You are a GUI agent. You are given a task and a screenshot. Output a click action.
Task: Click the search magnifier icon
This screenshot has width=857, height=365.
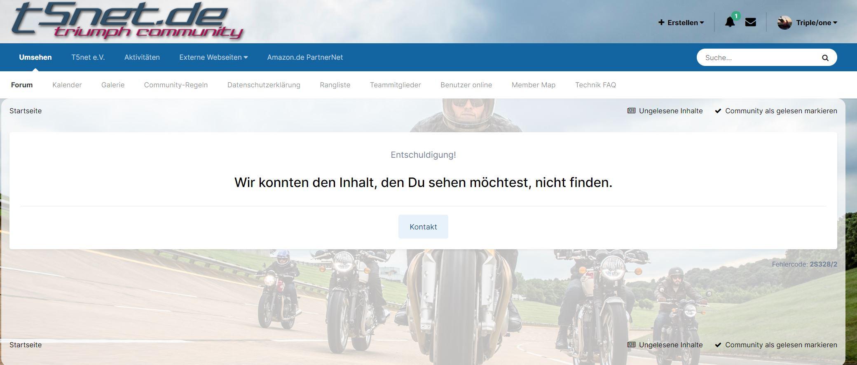pyautogui.click(x=825, y=58)
